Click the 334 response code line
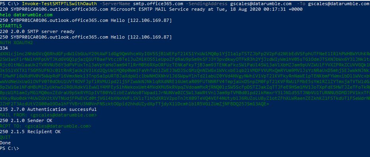The width and height of the screenshot is (370, 157). click(4, 48)
